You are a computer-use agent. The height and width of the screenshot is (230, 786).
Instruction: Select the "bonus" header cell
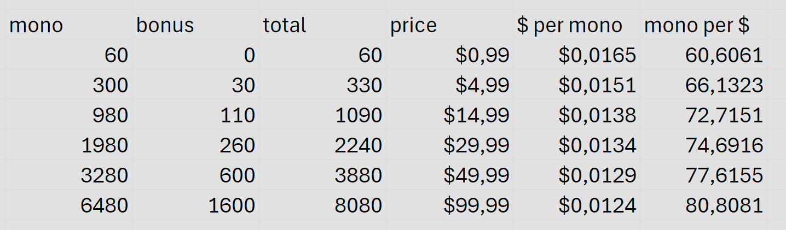coord(195,25)
